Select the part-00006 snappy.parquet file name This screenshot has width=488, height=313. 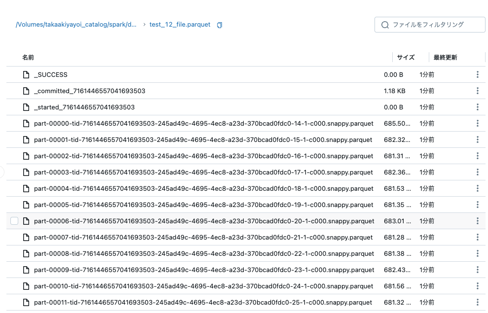[204, 221]
